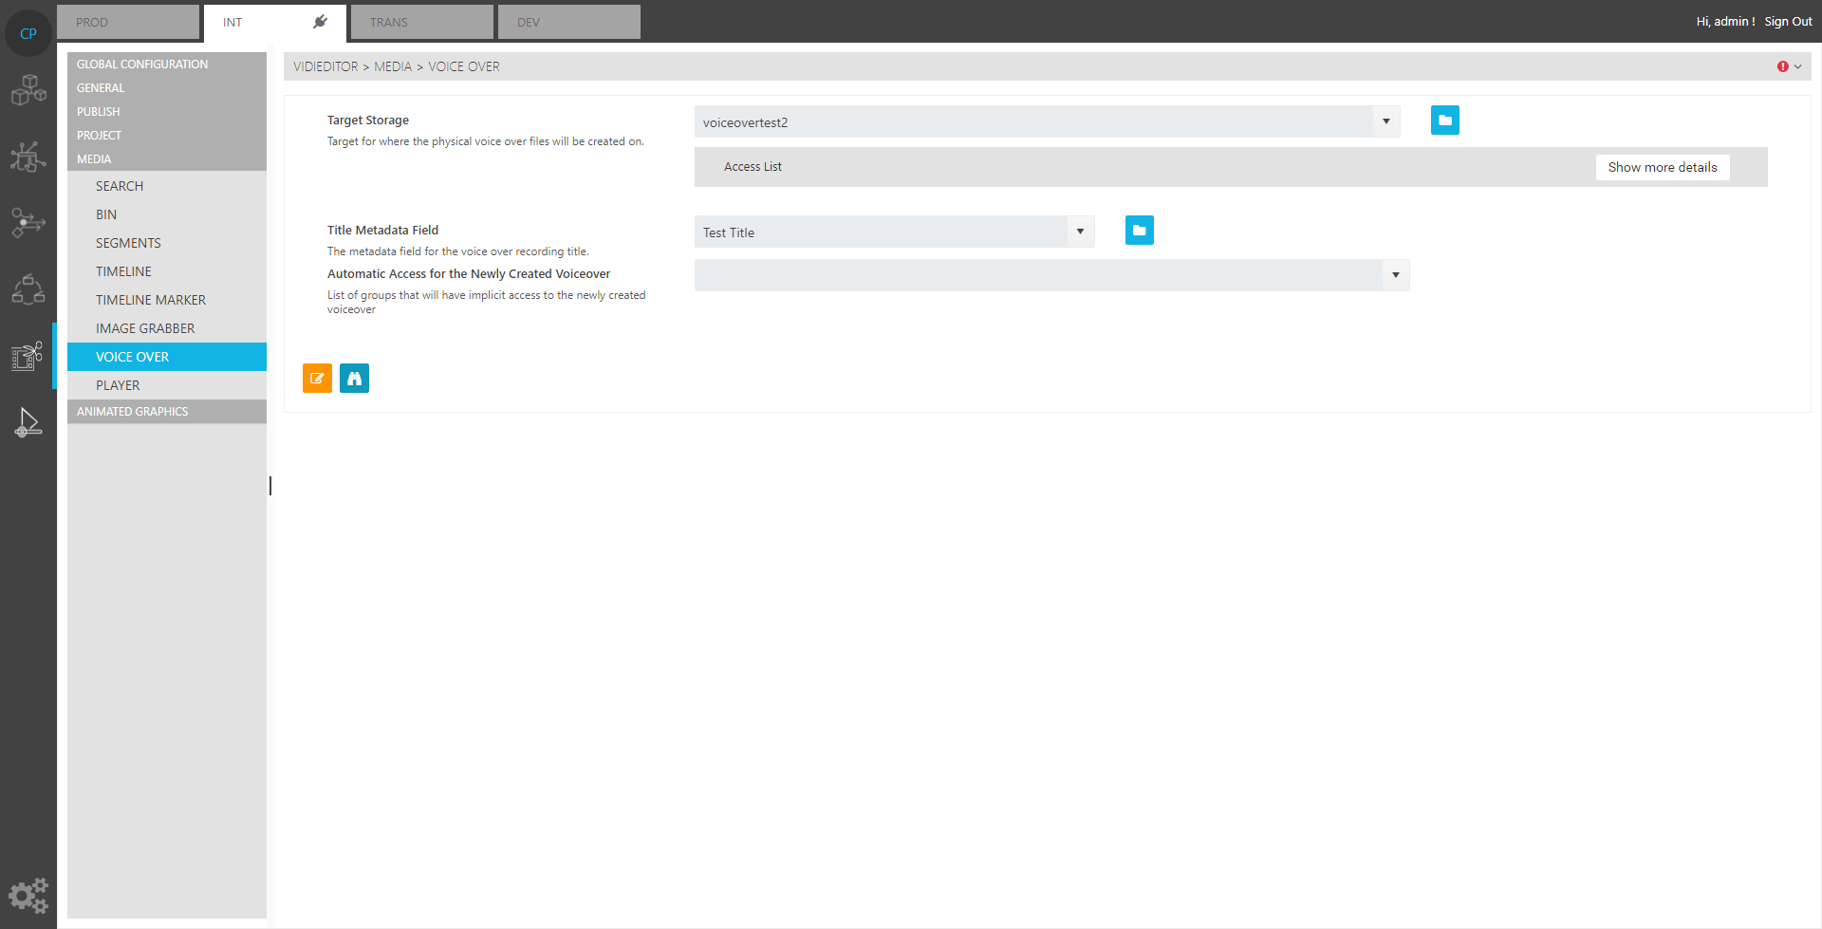Expand the Title Metadata Field dropdown

(1080, 232)
